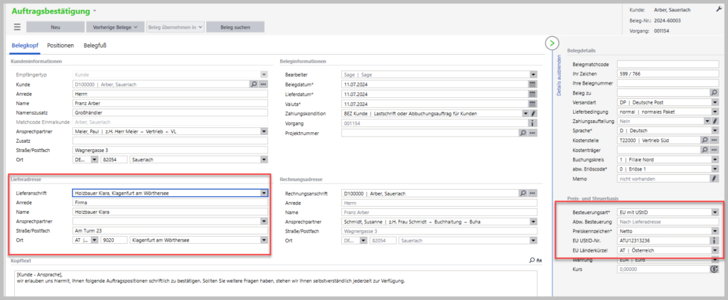Open the calendar picker for Belegdatum
The width and height of the screenshot is (728, 300).
(532, 84)
